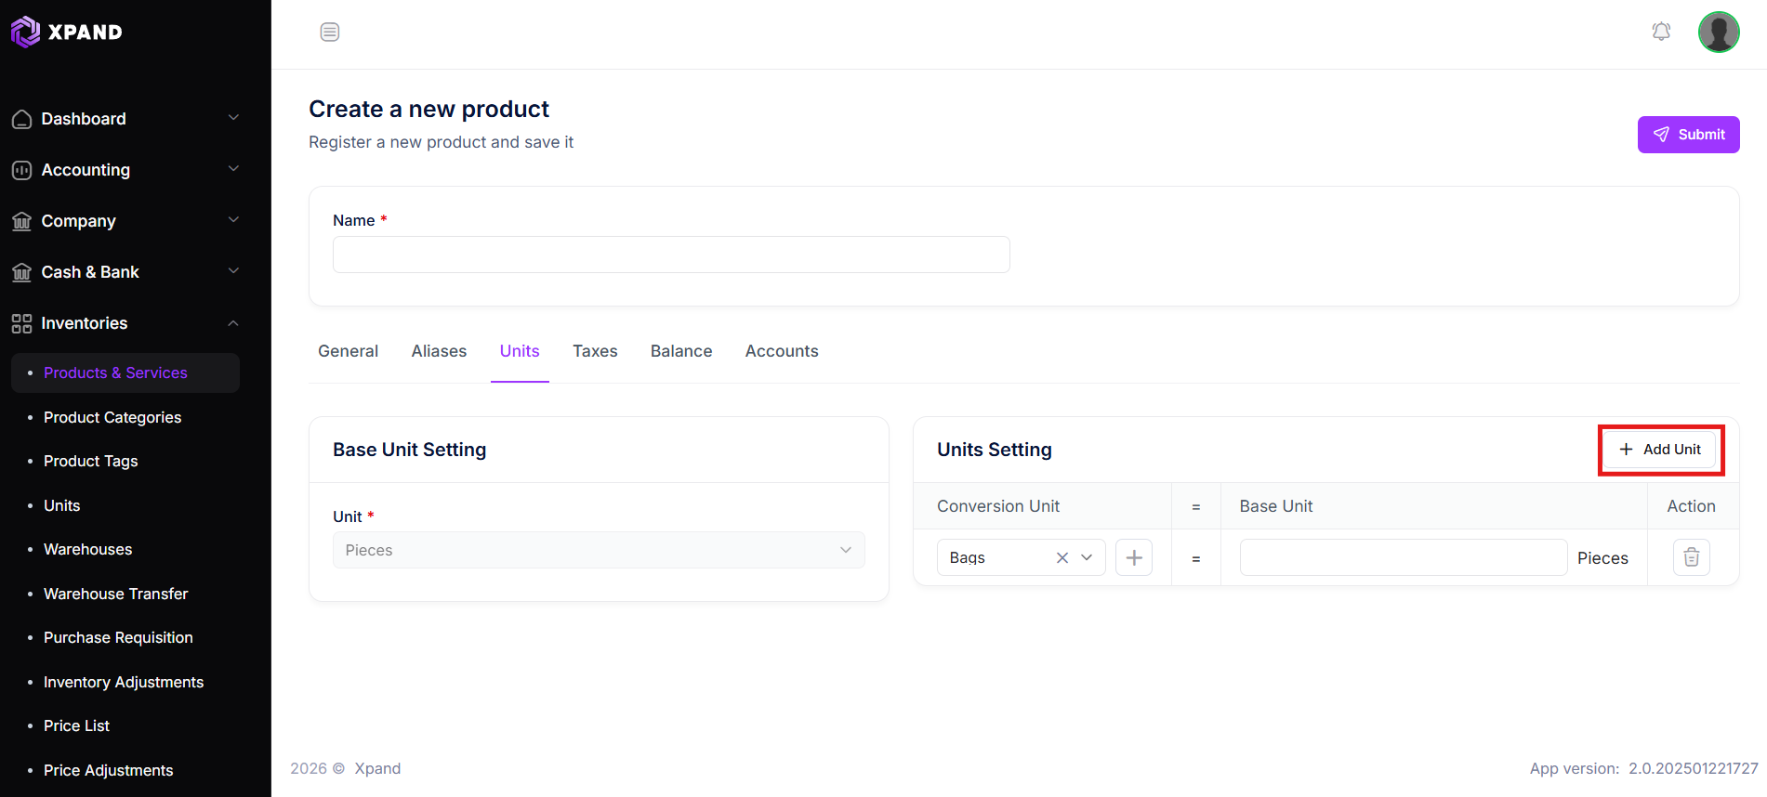Click the Submit button

tap(1688, 135)
